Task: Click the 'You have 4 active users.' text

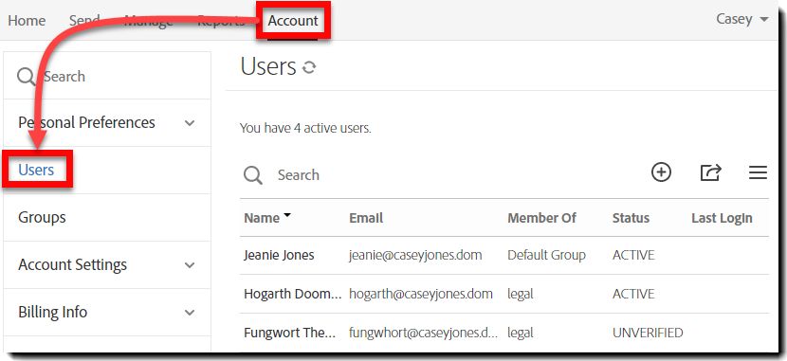Action: pos(305,128)
